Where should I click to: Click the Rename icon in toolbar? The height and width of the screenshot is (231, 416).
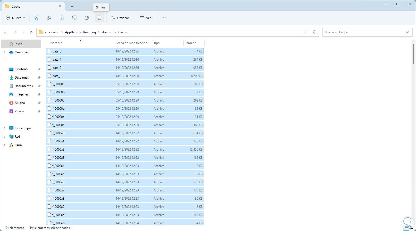click(x=74, y=18)
